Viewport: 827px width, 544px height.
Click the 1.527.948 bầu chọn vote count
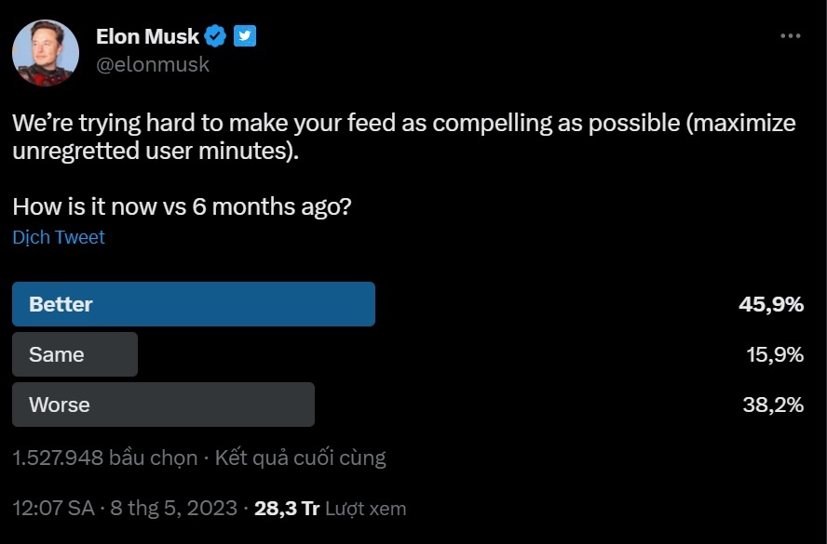click(x=104, y=458)
